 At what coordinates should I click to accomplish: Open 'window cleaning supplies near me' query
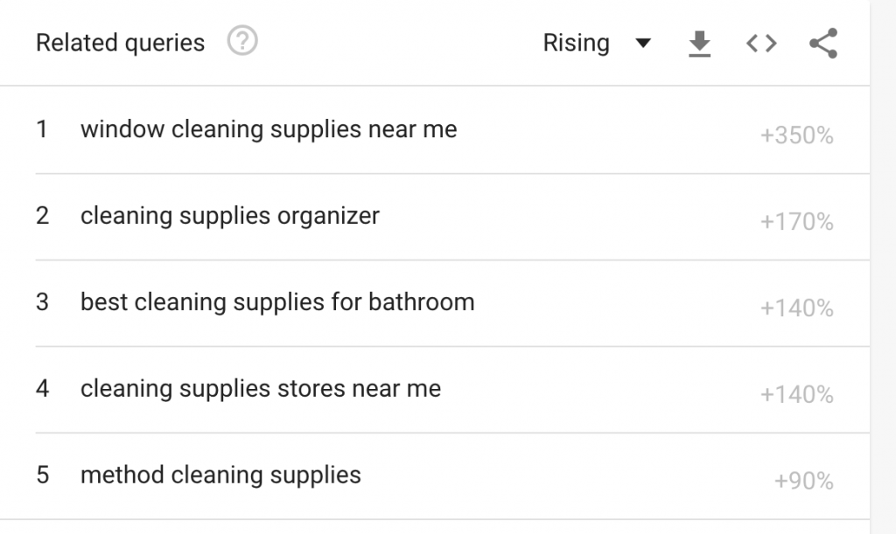pos(269,129)
